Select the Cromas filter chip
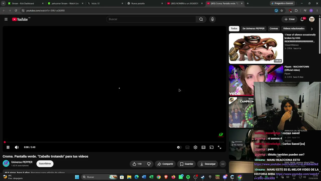The image size is (321, 181). point(274,29)
